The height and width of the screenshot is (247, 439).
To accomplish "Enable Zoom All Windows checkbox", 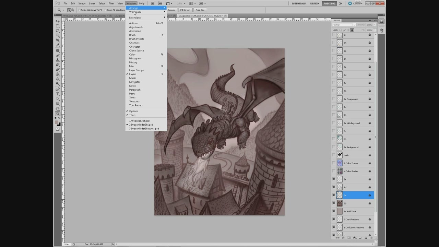I will 105,10.
